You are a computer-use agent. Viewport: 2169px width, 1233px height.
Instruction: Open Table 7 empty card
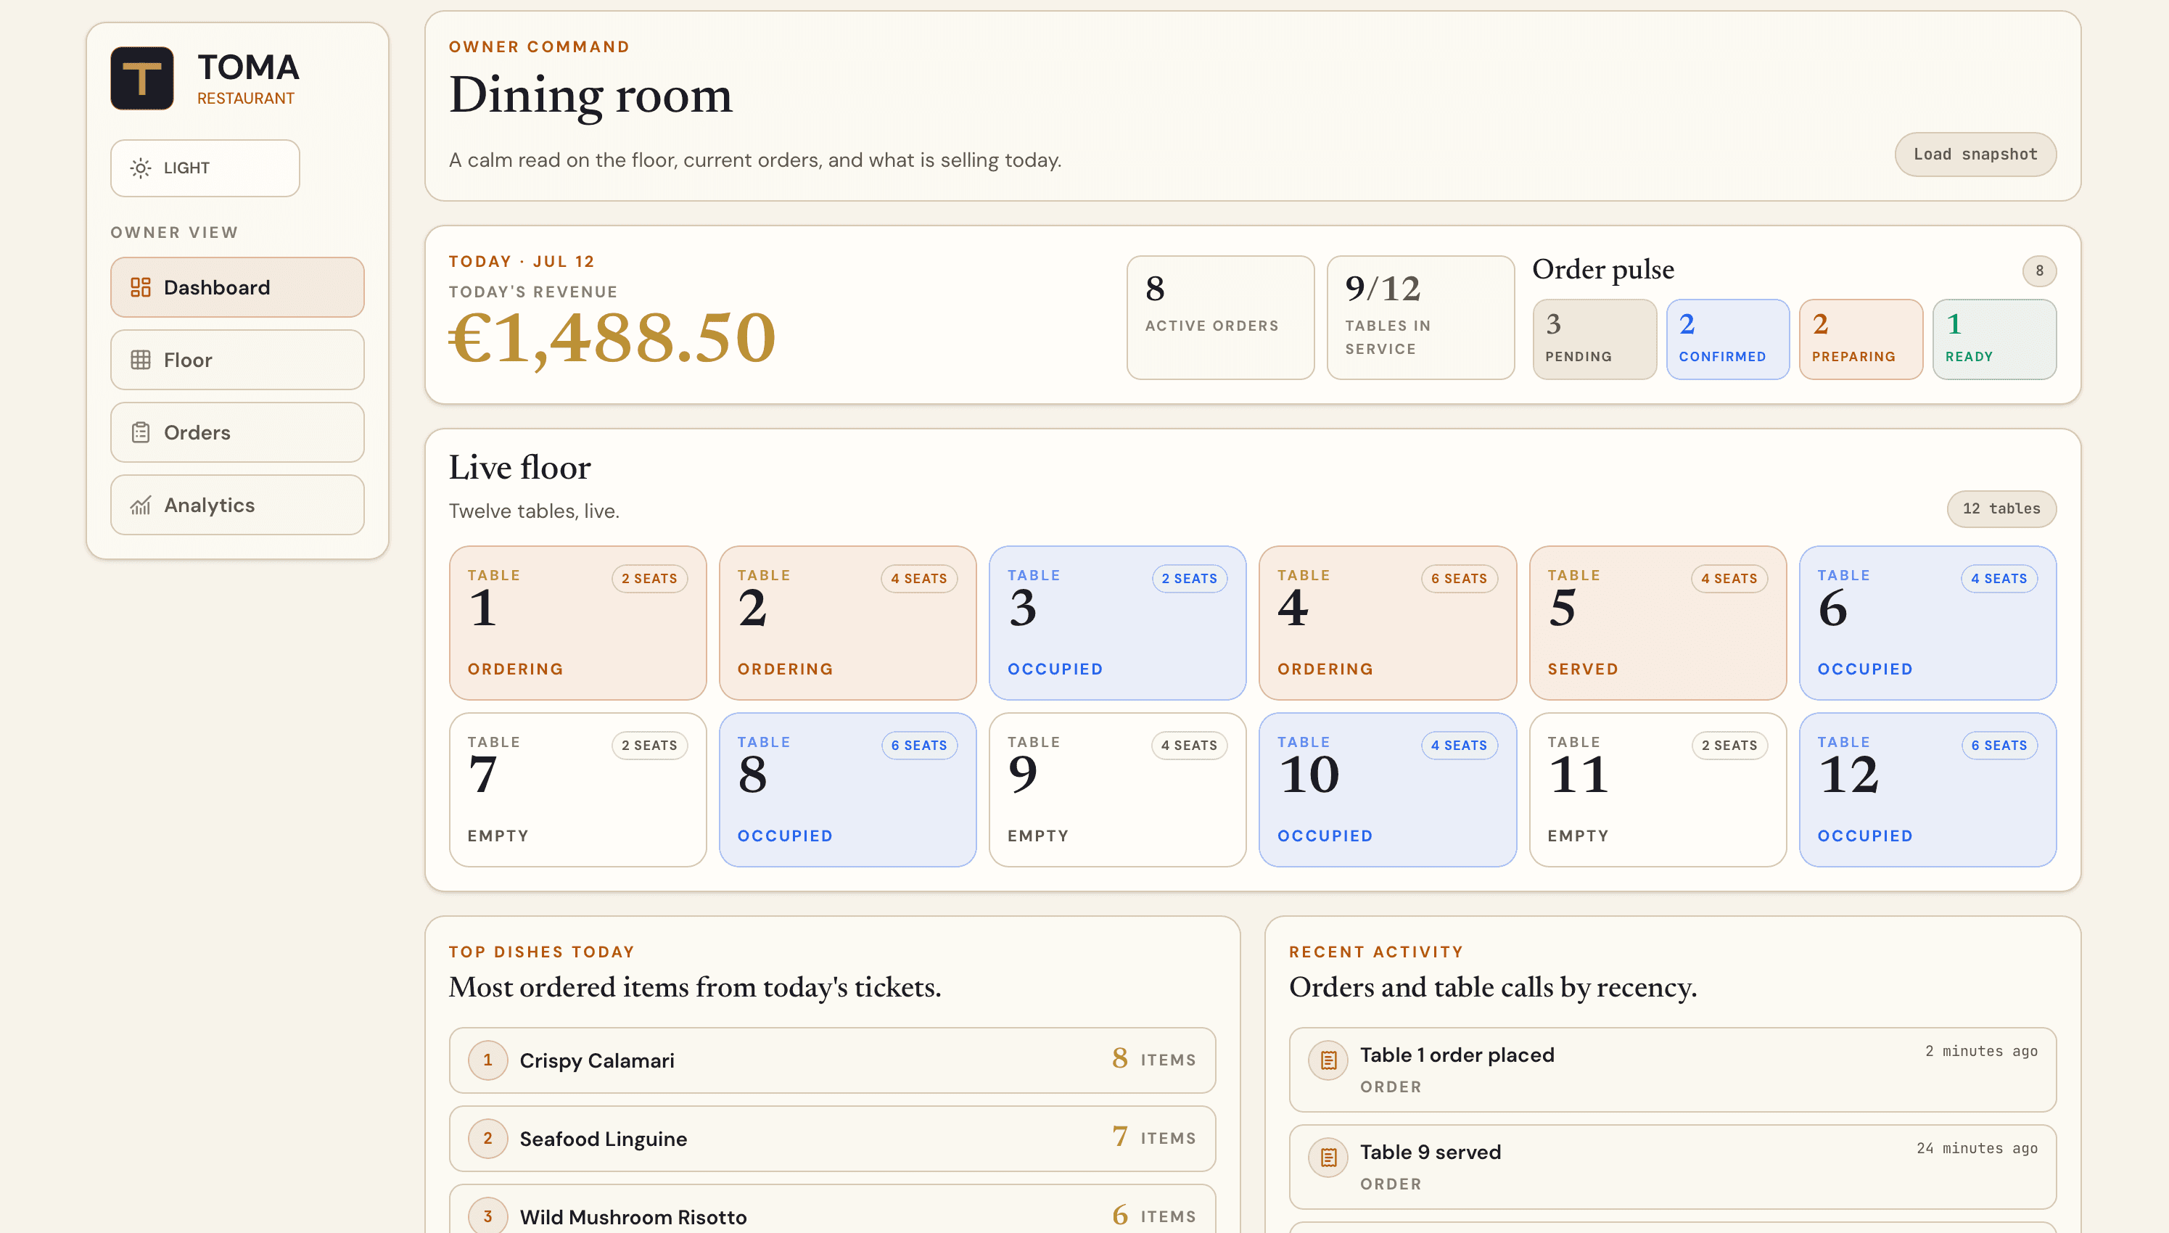(577, 790)
